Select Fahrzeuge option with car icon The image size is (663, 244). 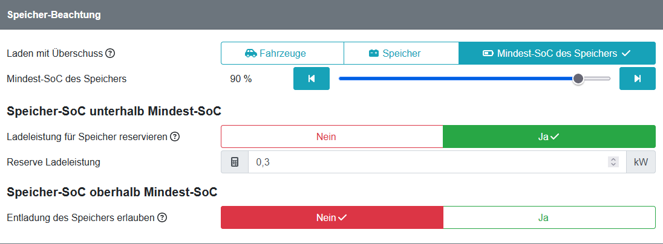[282, 53]
